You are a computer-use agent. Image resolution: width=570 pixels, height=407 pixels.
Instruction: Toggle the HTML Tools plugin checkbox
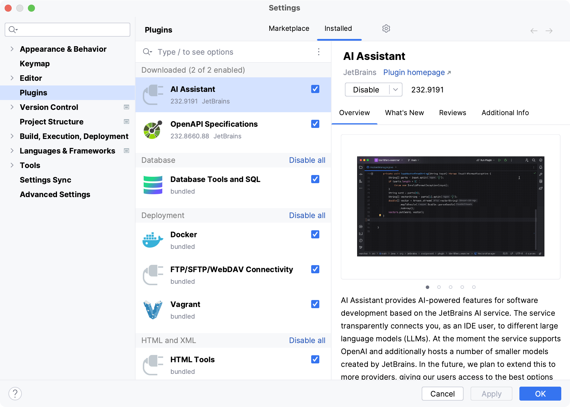(315, 359)
